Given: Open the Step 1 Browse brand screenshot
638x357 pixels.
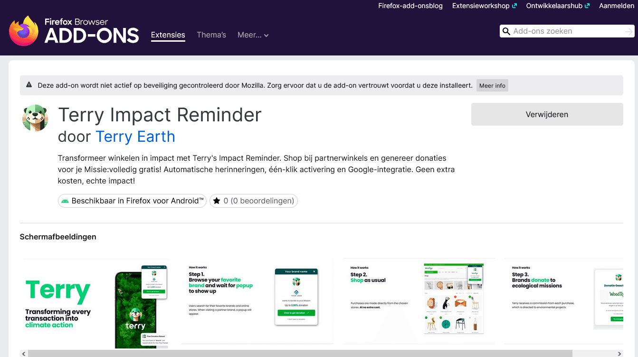Looking at the screenshot, I should (x=257, y=301).
